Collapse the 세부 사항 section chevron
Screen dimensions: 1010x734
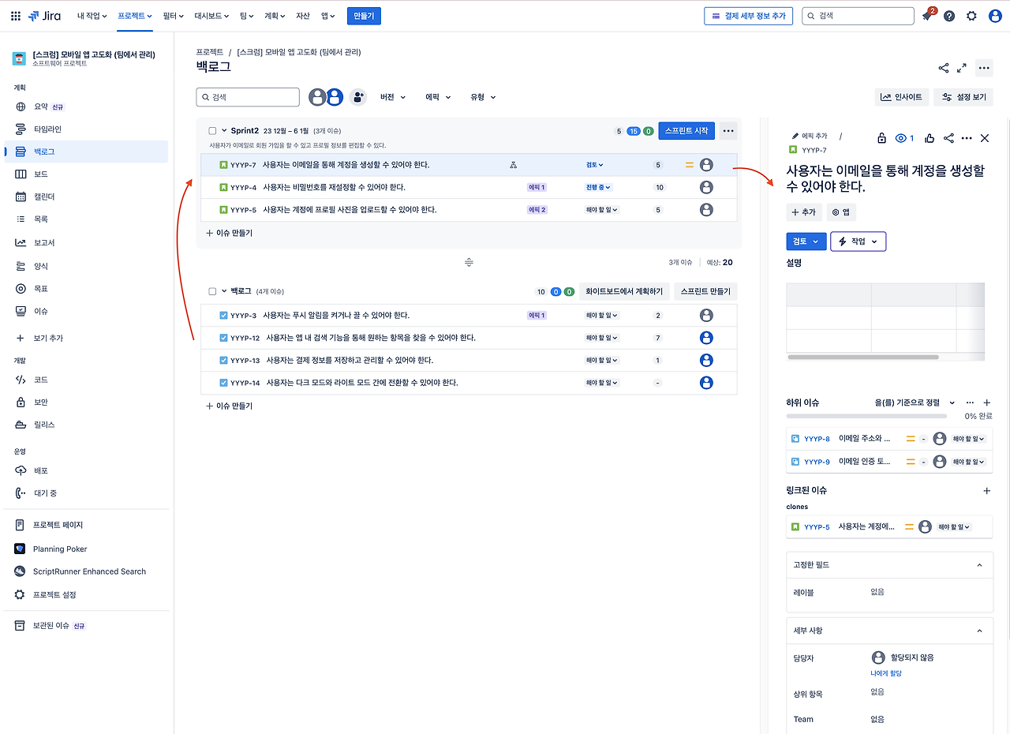pyautogui.click(x=980, y=631)
